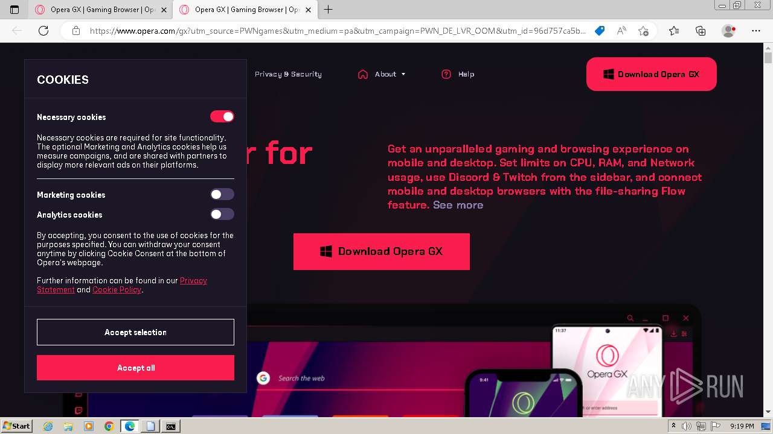Click the Help question mark icon
The width and height of the screenshot is (773, 434).
pos(446,74)
